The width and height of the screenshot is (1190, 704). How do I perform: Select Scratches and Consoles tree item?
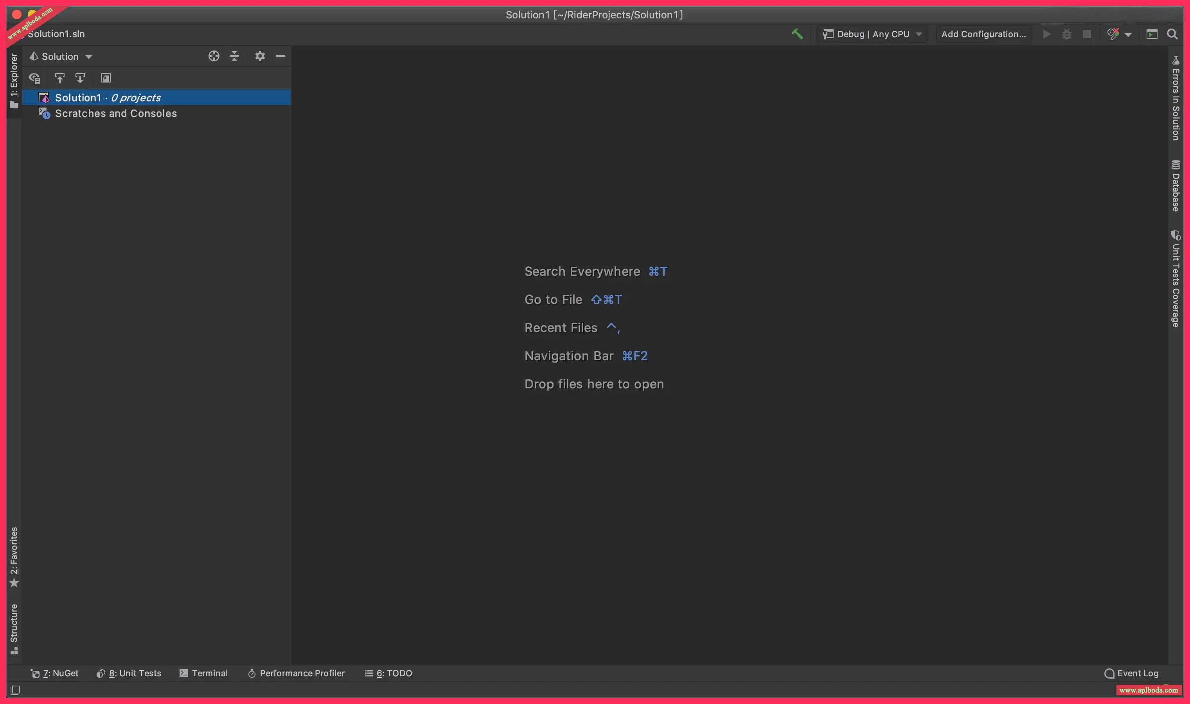click(116, 113)
